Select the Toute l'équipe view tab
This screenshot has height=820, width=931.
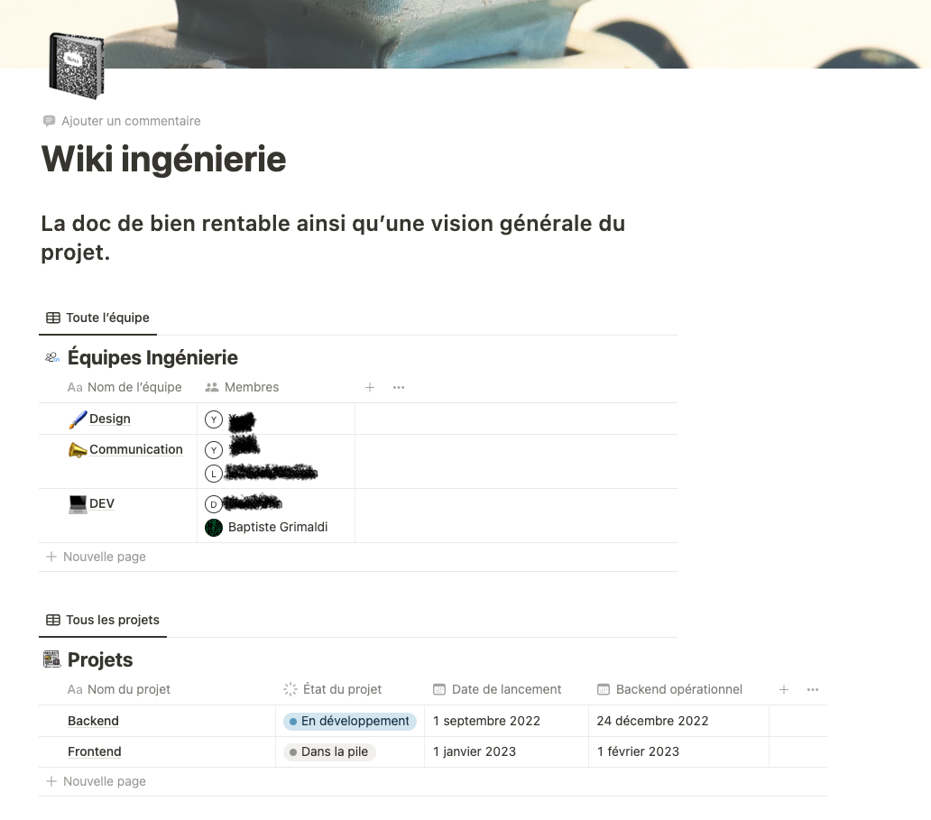click(98, 318)
